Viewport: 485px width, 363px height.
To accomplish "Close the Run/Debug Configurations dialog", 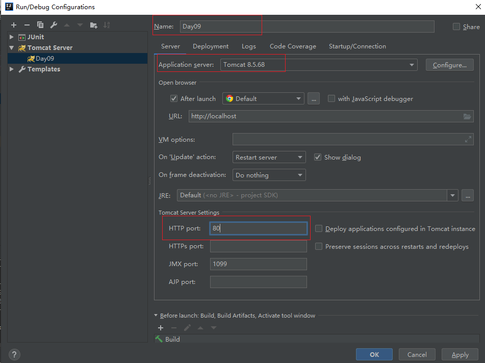I will tap(478, 7).
